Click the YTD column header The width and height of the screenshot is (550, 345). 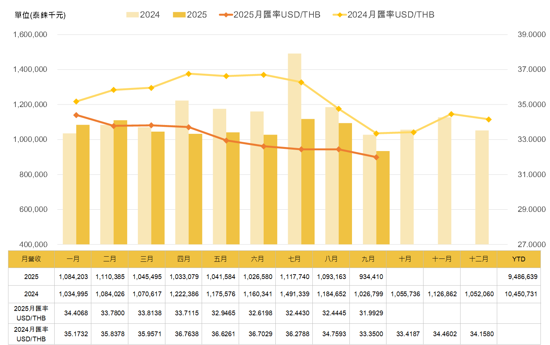click(x=518, y=259)
